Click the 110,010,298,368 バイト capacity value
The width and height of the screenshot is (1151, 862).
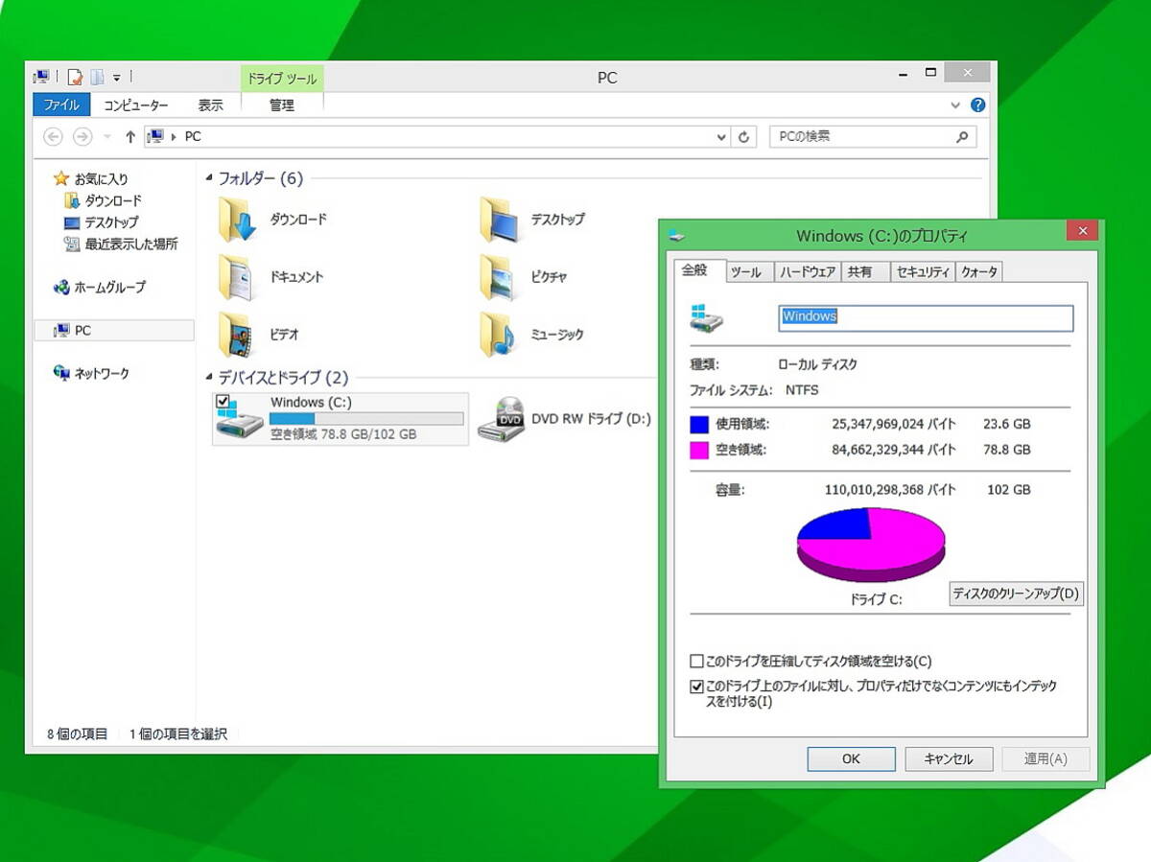[890, 490]
